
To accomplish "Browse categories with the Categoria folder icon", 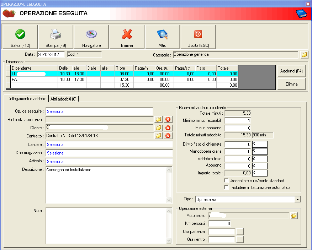I will (x=304, y=55).
